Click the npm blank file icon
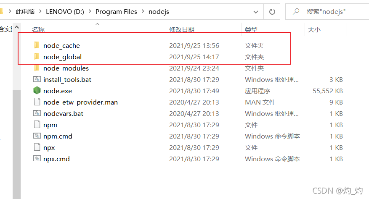 click(x=37, y=124)
